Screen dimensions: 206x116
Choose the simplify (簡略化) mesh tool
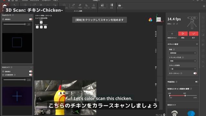point(94,6)
